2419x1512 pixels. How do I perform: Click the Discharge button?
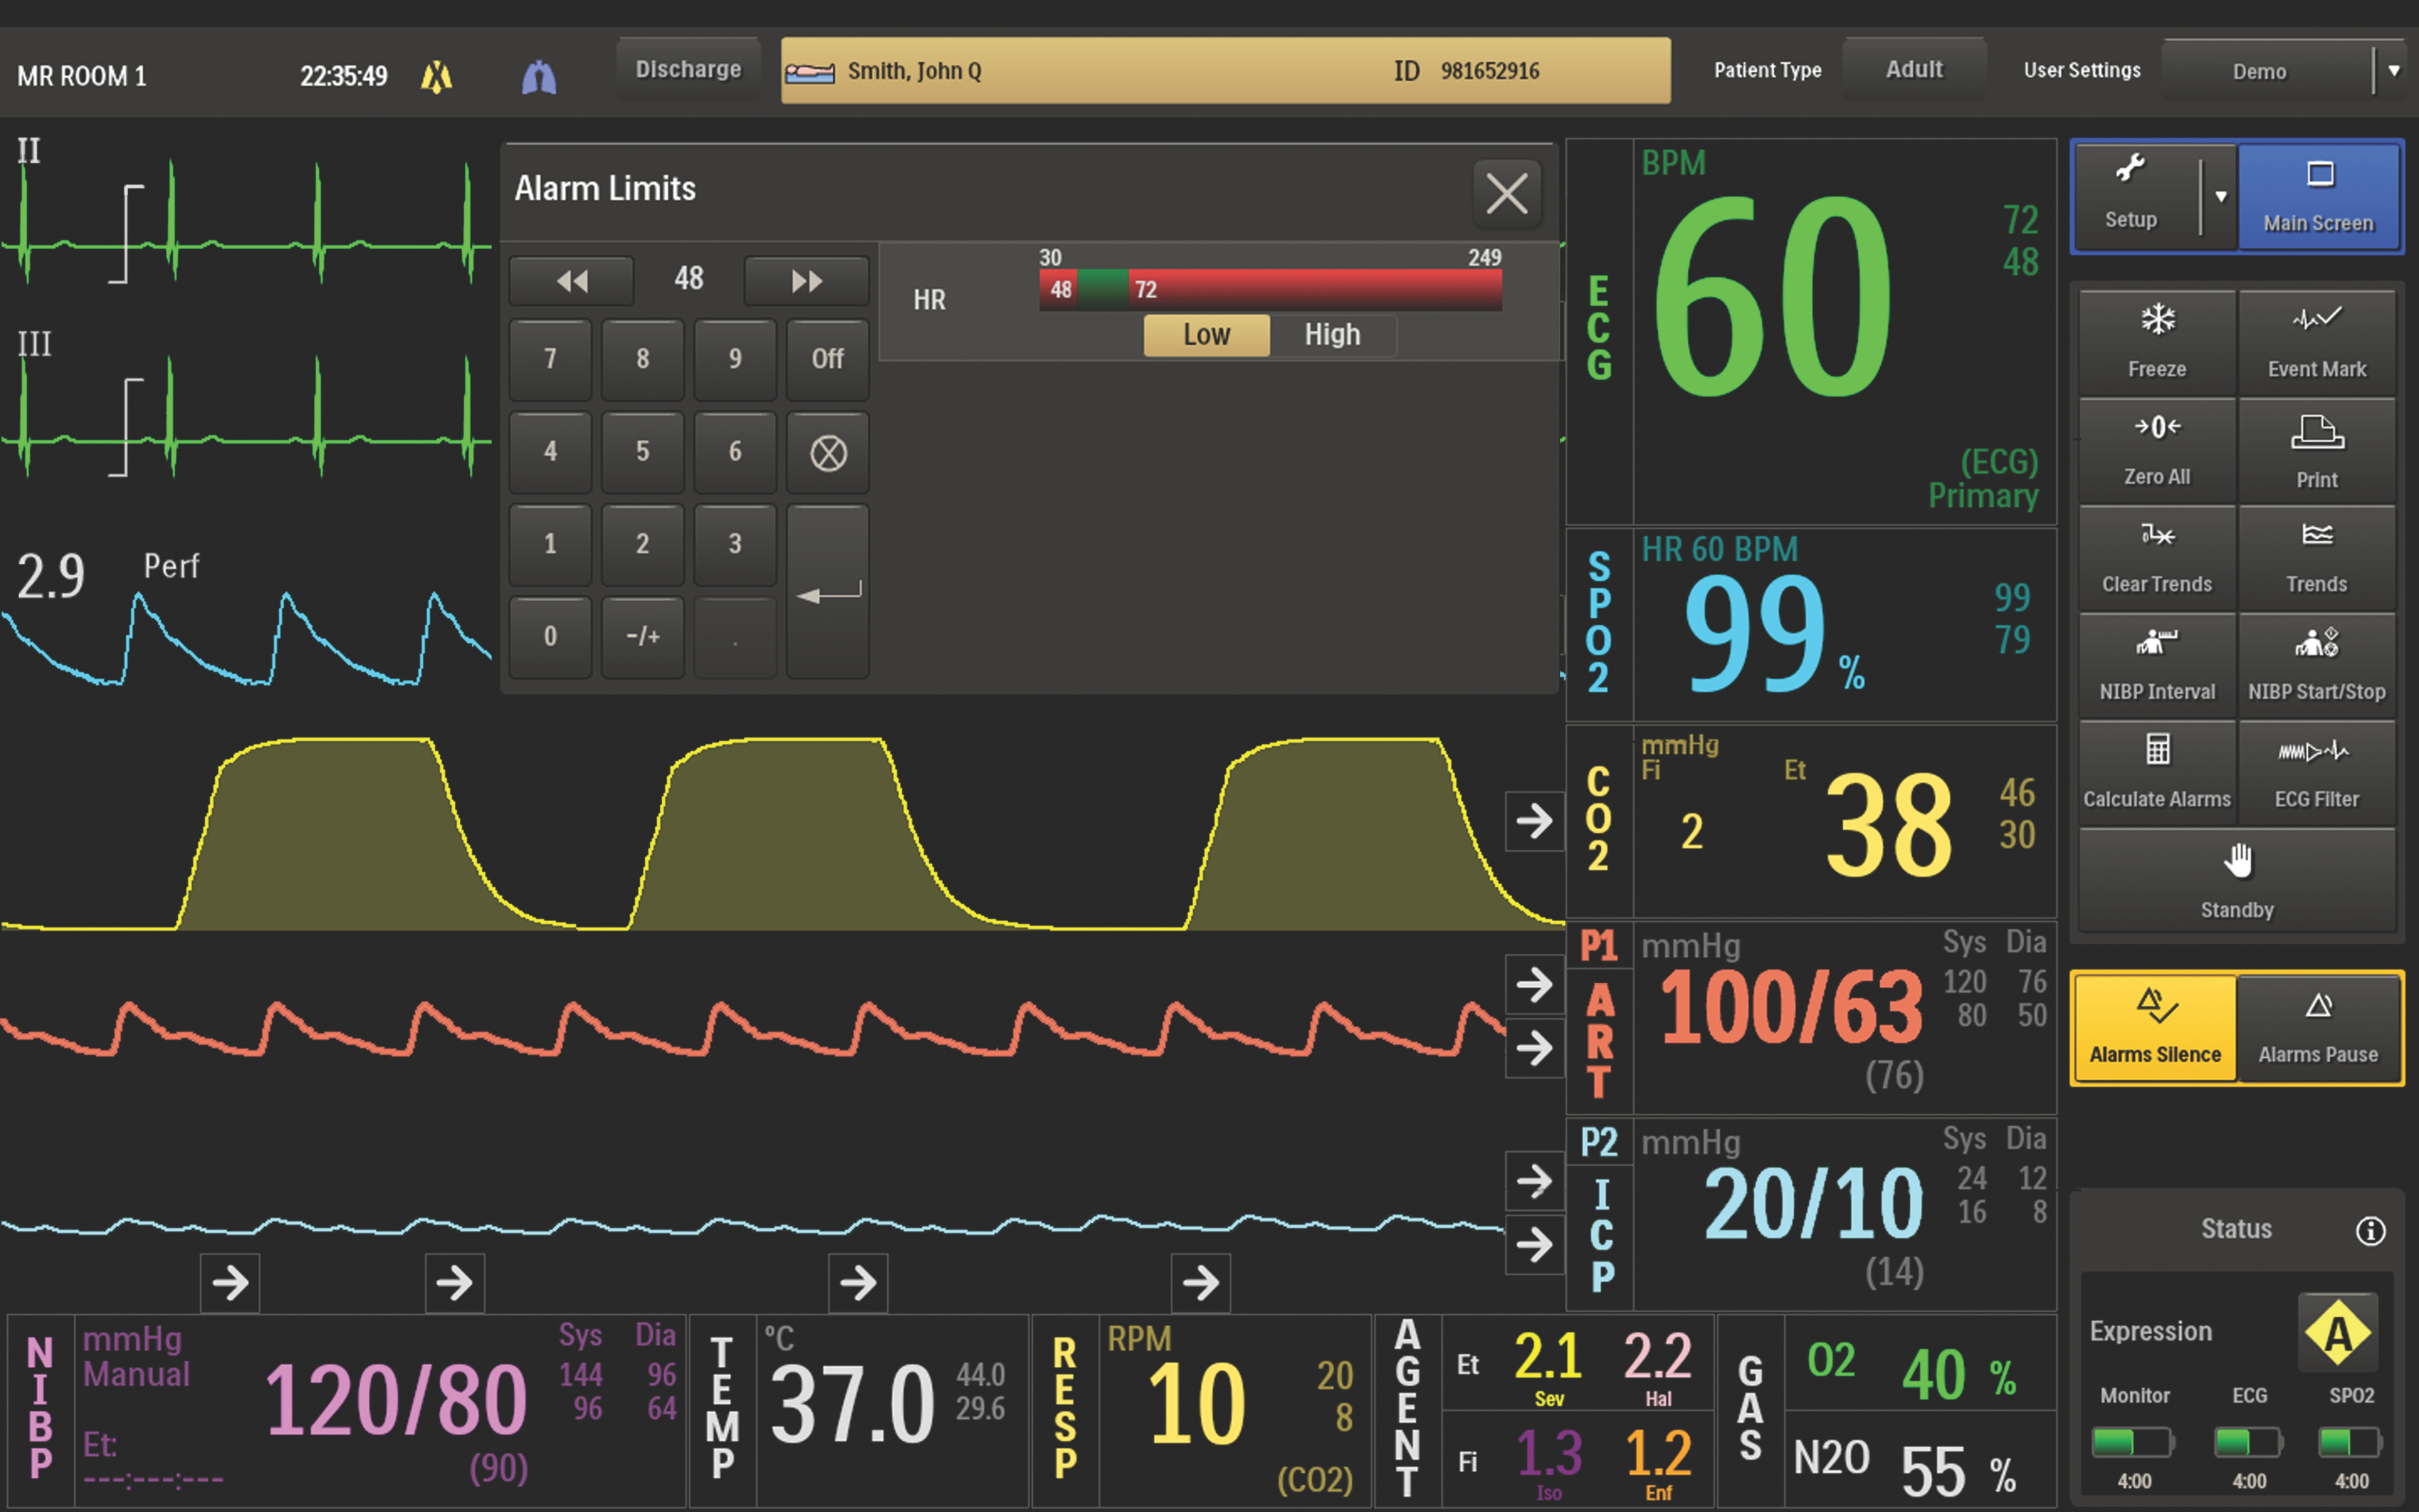tap(688, 70)
